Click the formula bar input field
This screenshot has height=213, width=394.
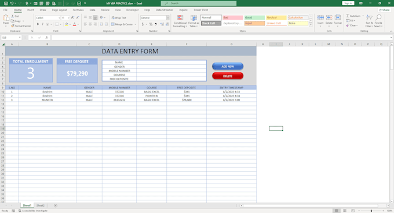pos(221,38)
